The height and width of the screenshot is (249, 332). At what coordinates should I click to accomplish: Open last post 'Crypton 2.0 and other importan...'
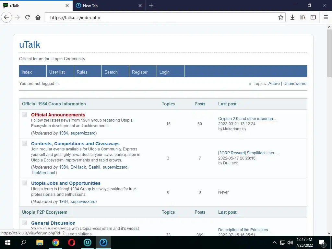[x=247, y=119]
